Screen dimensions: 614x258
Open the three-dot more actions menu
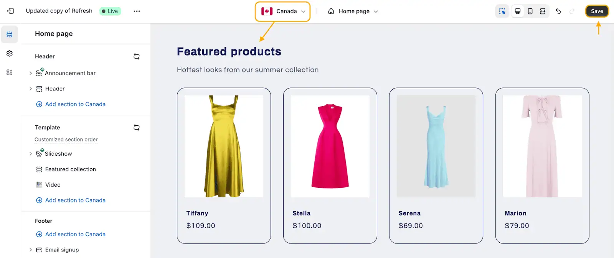click(x=137, y=11)
